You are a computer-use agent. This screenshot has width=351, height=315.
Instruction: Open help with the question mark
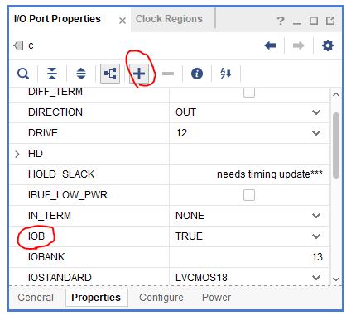pos(281,21)
